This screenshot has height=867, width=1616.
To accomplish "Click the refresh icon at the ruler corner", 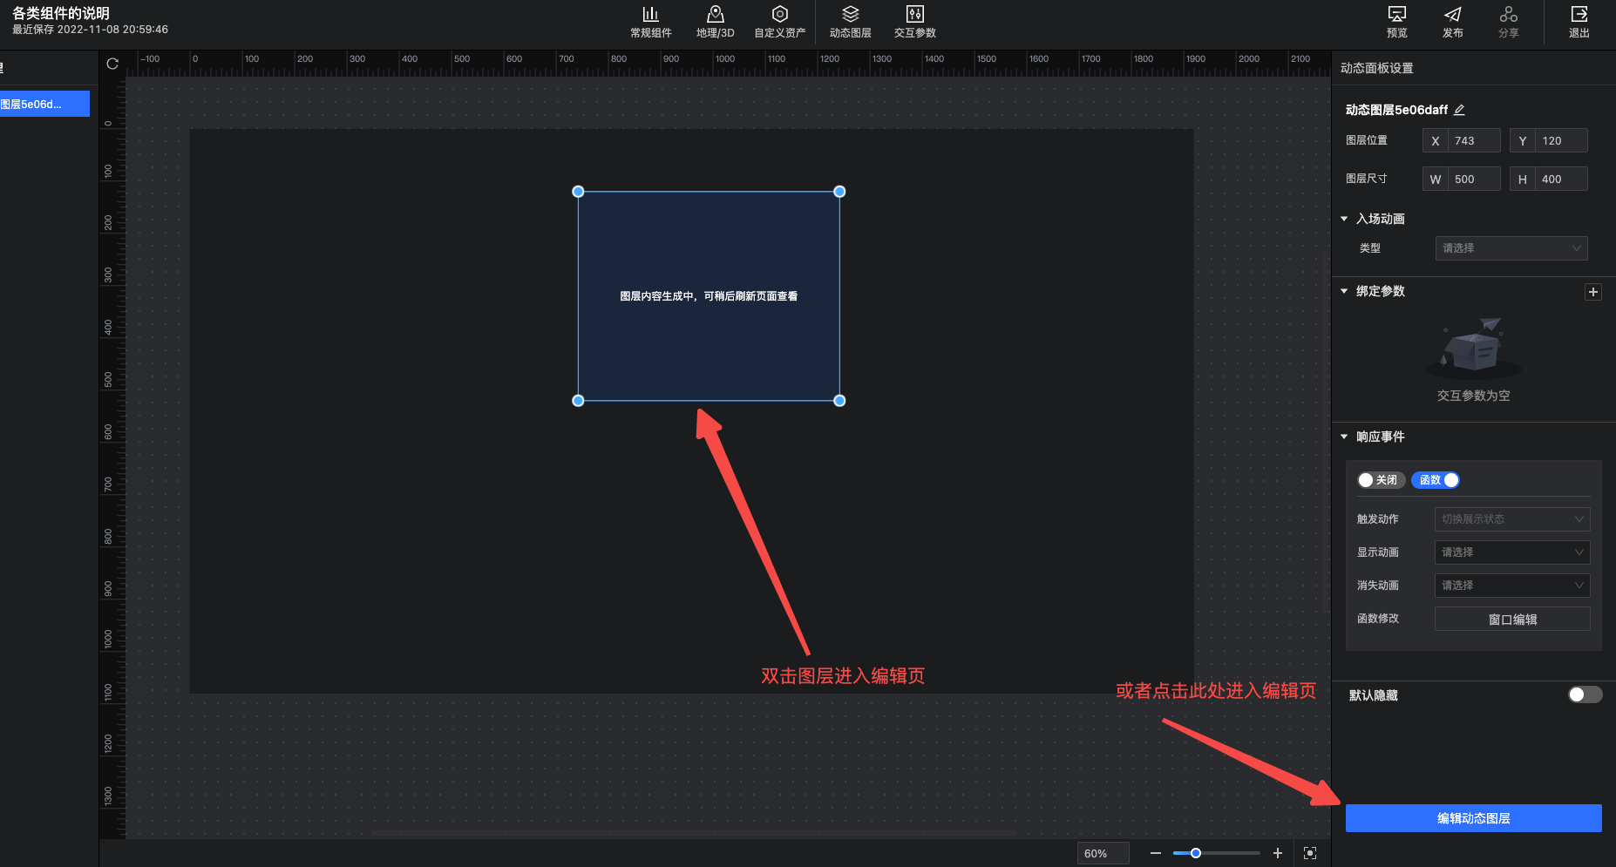I will tap(112, 64).
